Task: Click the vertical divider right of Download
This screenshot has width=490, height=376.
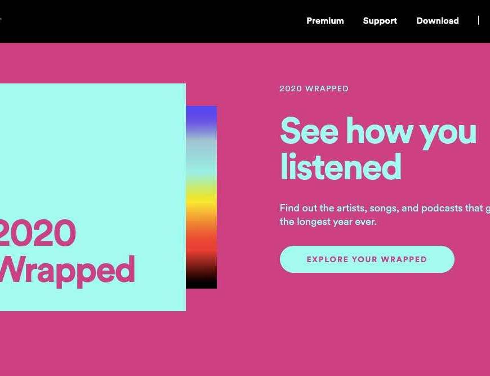Action: pos(478,21)
